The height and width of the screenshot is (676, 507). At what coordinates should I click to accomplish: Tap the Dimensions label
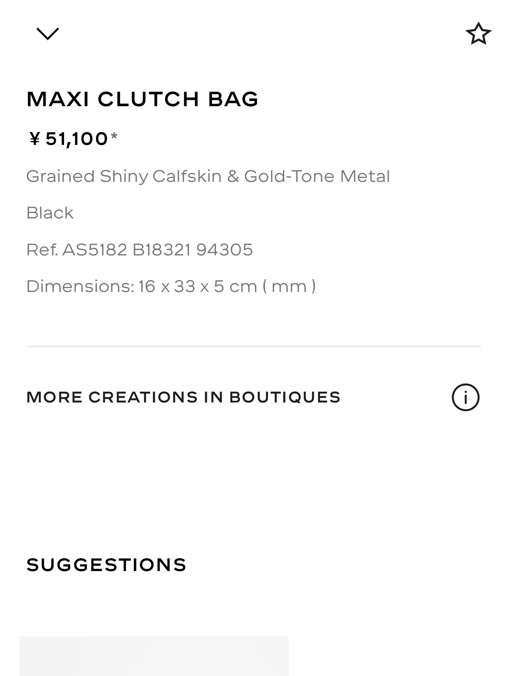tap(80, 286)
